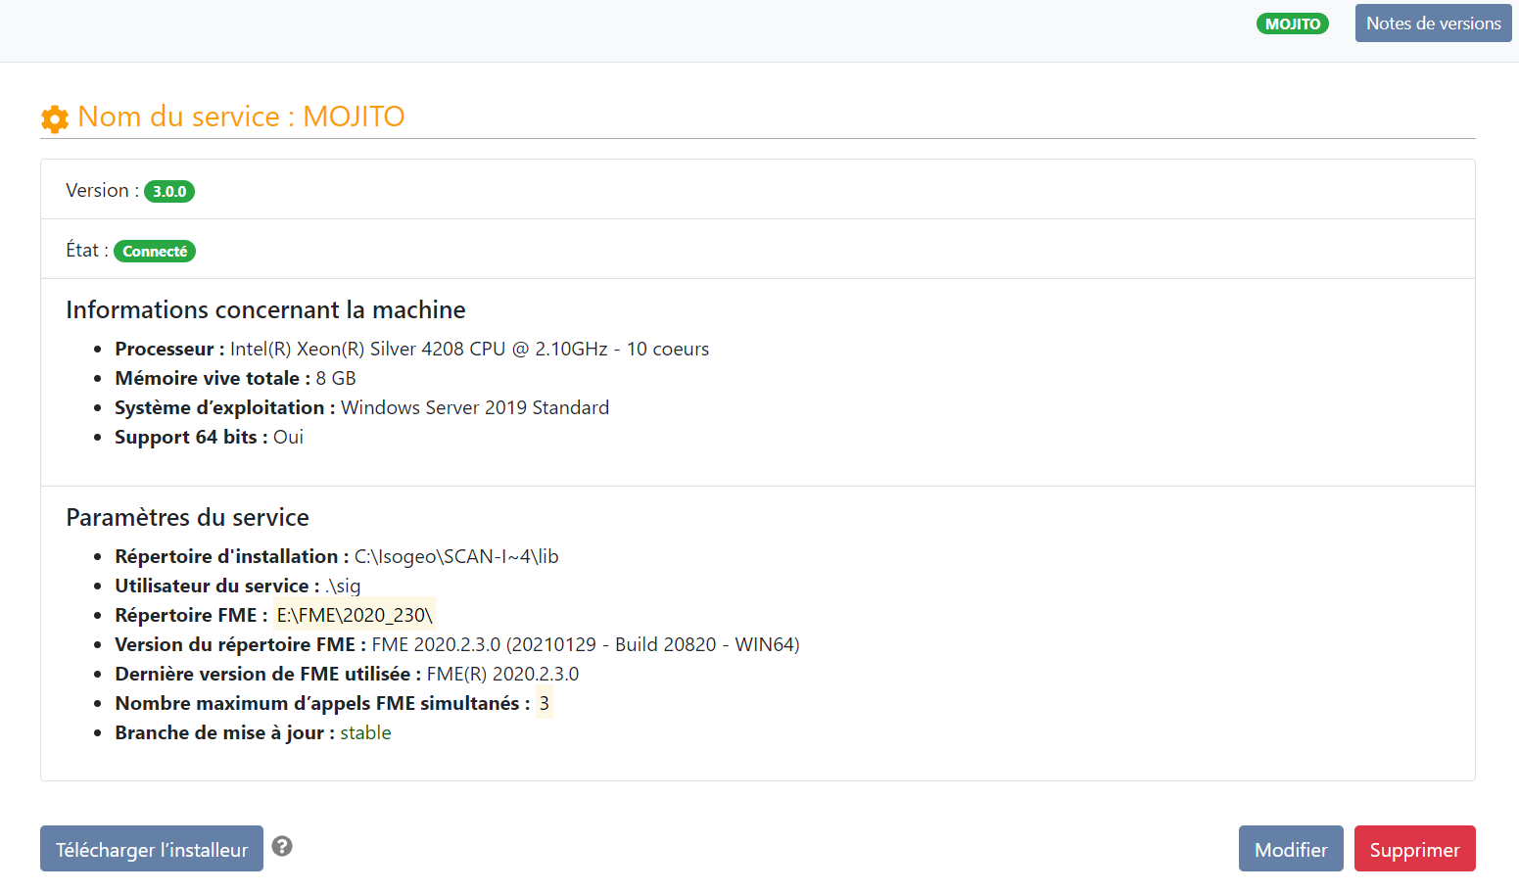Click the help question mark icon

[x=282, y=846]
